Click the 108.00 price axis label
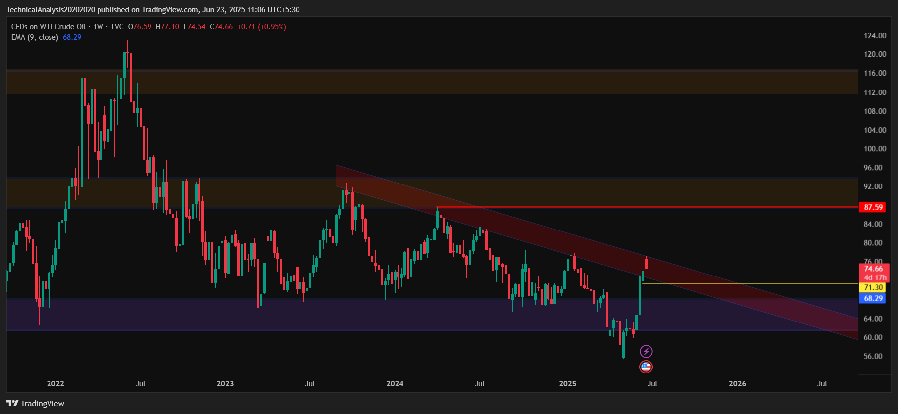Screen dimensions: 898x414 [875, 111]
